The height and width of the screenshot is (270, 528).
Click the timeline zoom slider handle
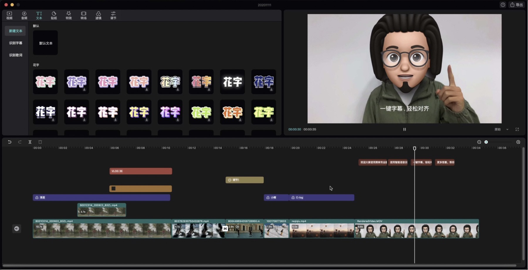486,142
